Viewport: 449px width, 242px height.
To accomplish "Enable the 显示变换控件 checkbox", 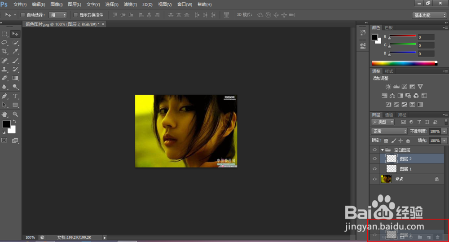I will tap(75, 15).
